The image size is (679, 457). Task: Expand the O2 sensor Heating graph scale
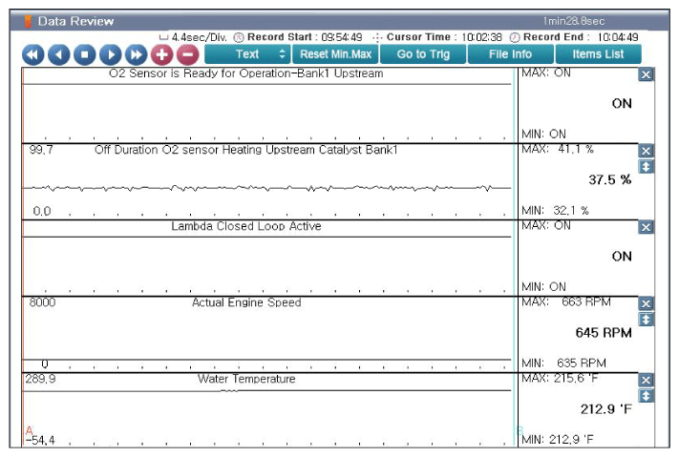pyautogui.click(x=646, y=167)
